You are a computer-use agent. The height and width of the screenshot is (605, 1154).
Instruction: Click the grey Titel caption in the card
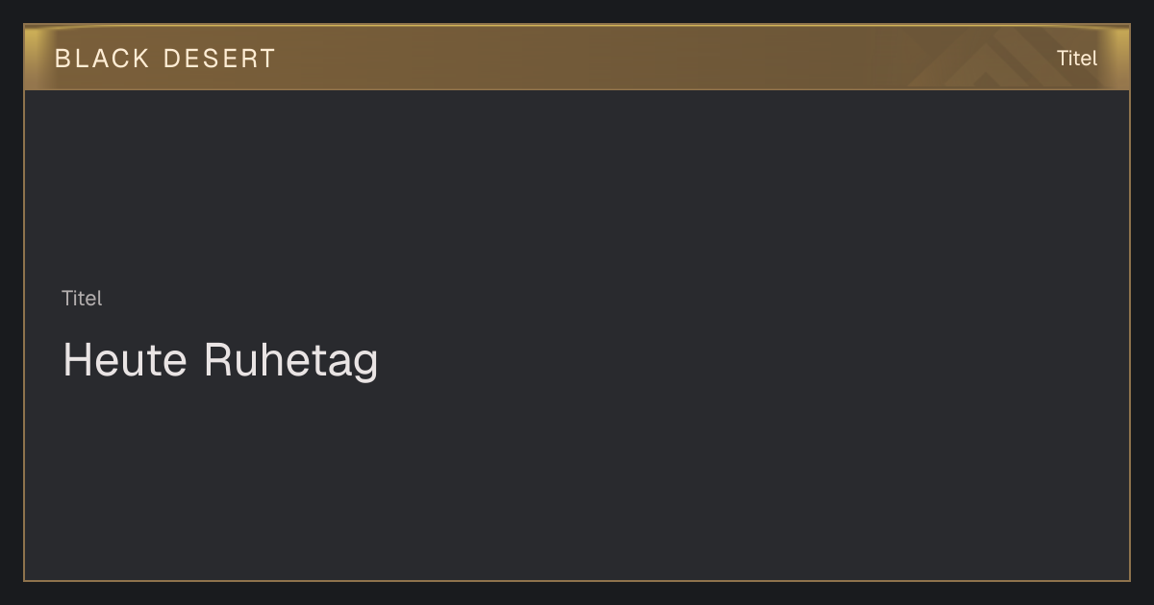tap(82, 299)
